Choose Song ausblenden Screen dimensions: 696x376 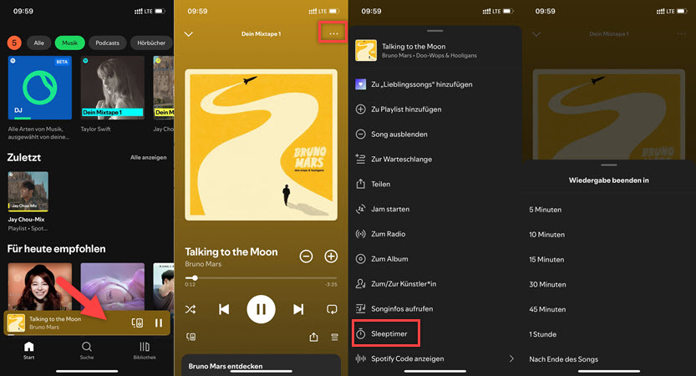[x=399, y=134]
